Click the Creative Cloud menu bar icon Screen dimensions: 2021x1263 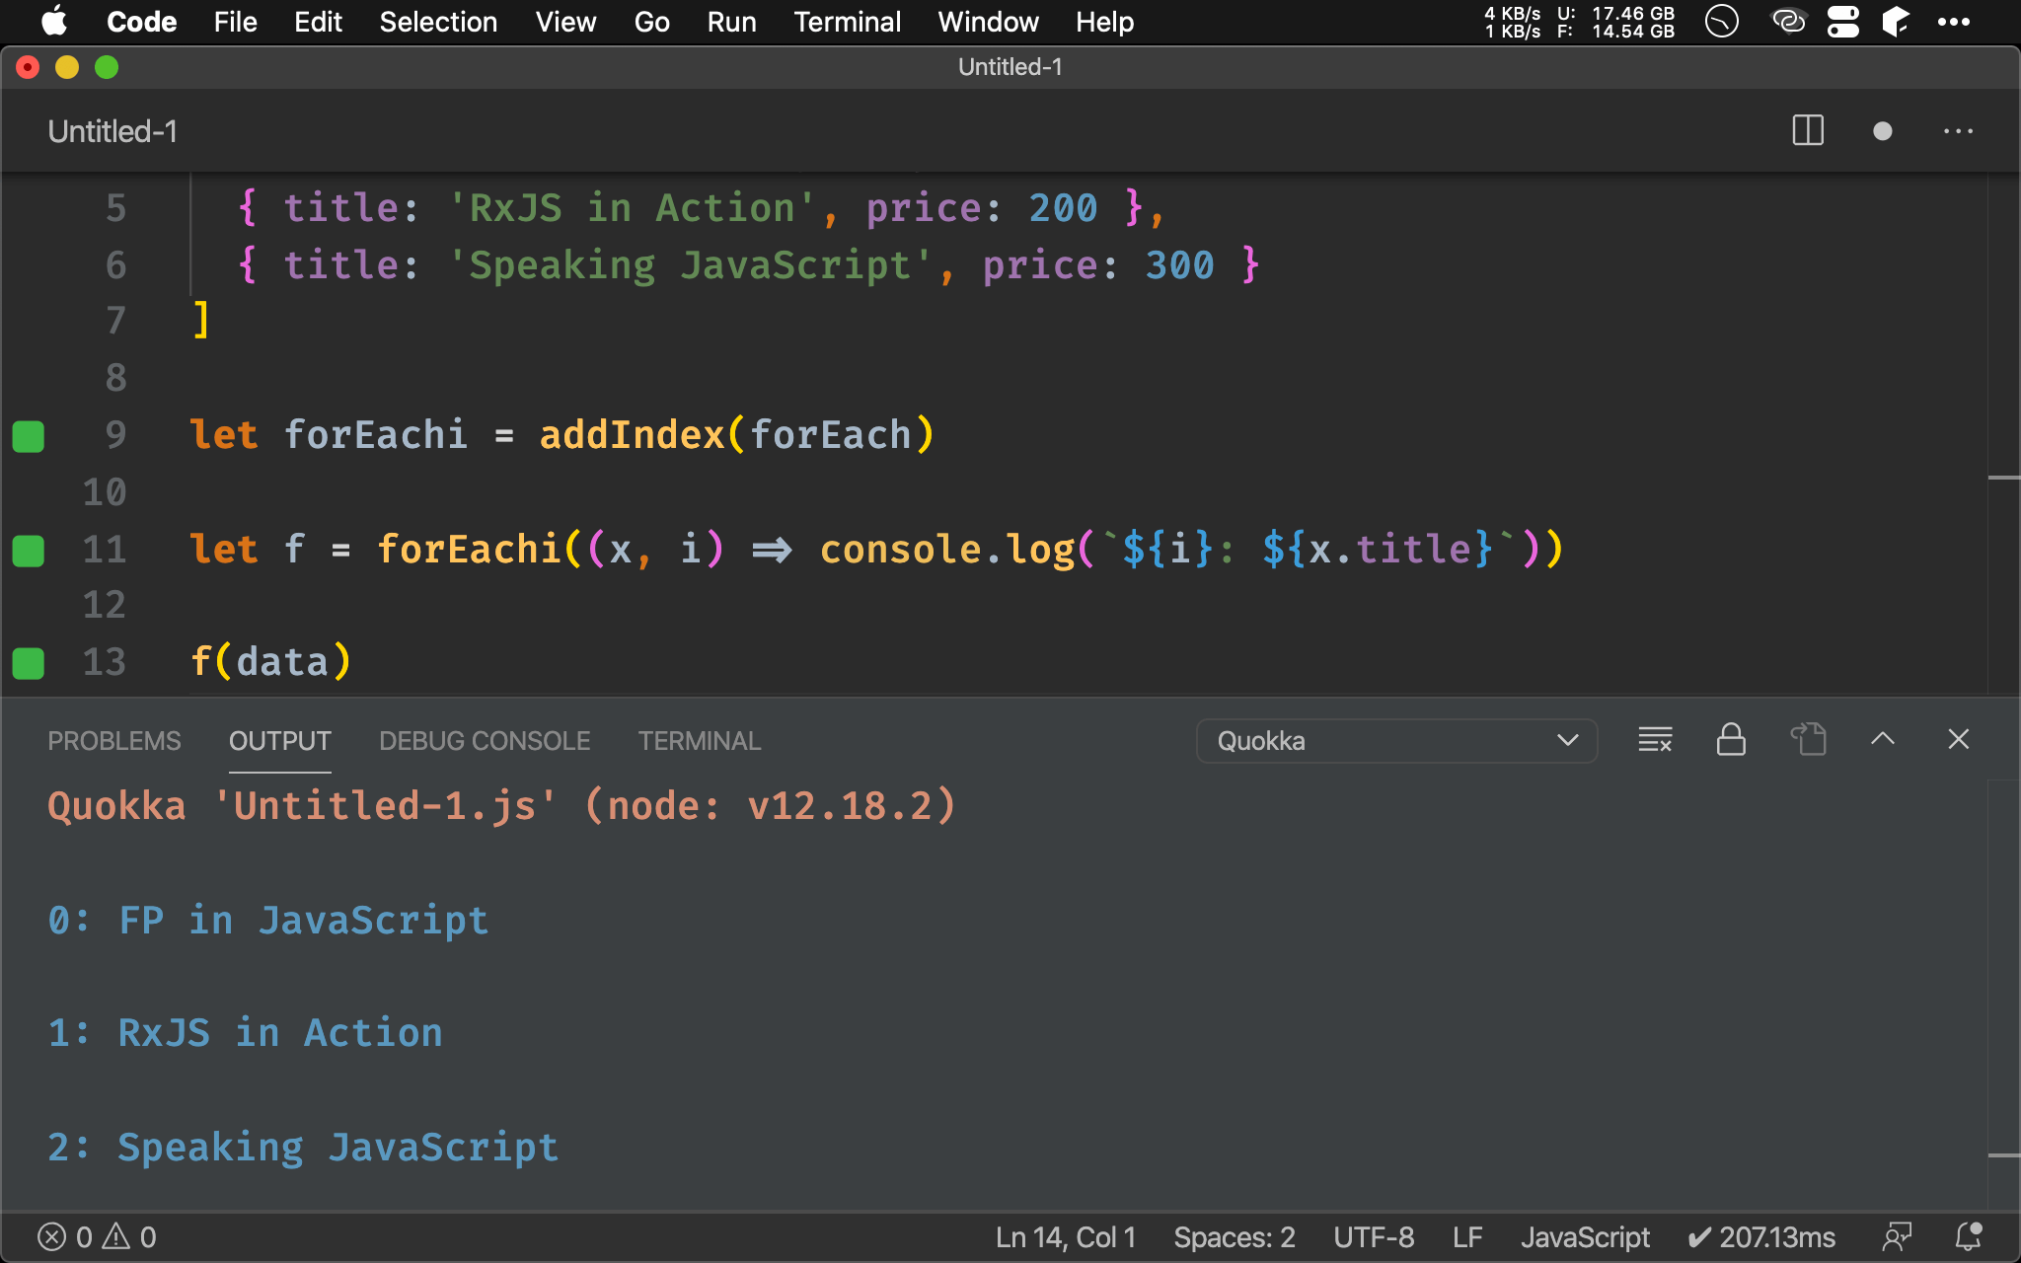[x=1788, y=22]
